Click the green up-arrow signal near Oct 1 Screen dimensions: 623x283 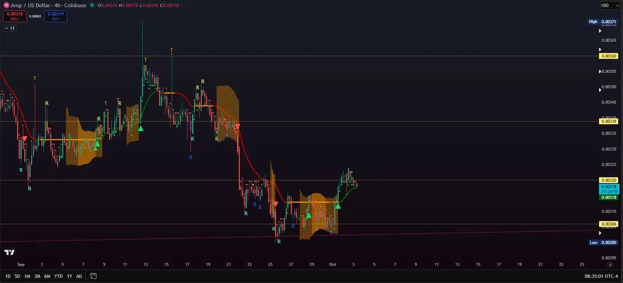pos(338,206)
